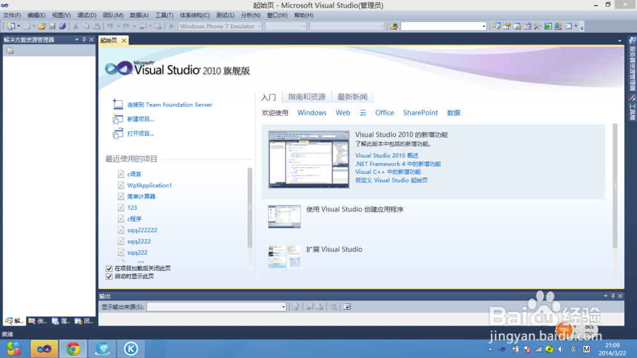Click the Start Page green arrow toolbar icon
This screenshot has width=637, height=358.
[x=548, y=26]
